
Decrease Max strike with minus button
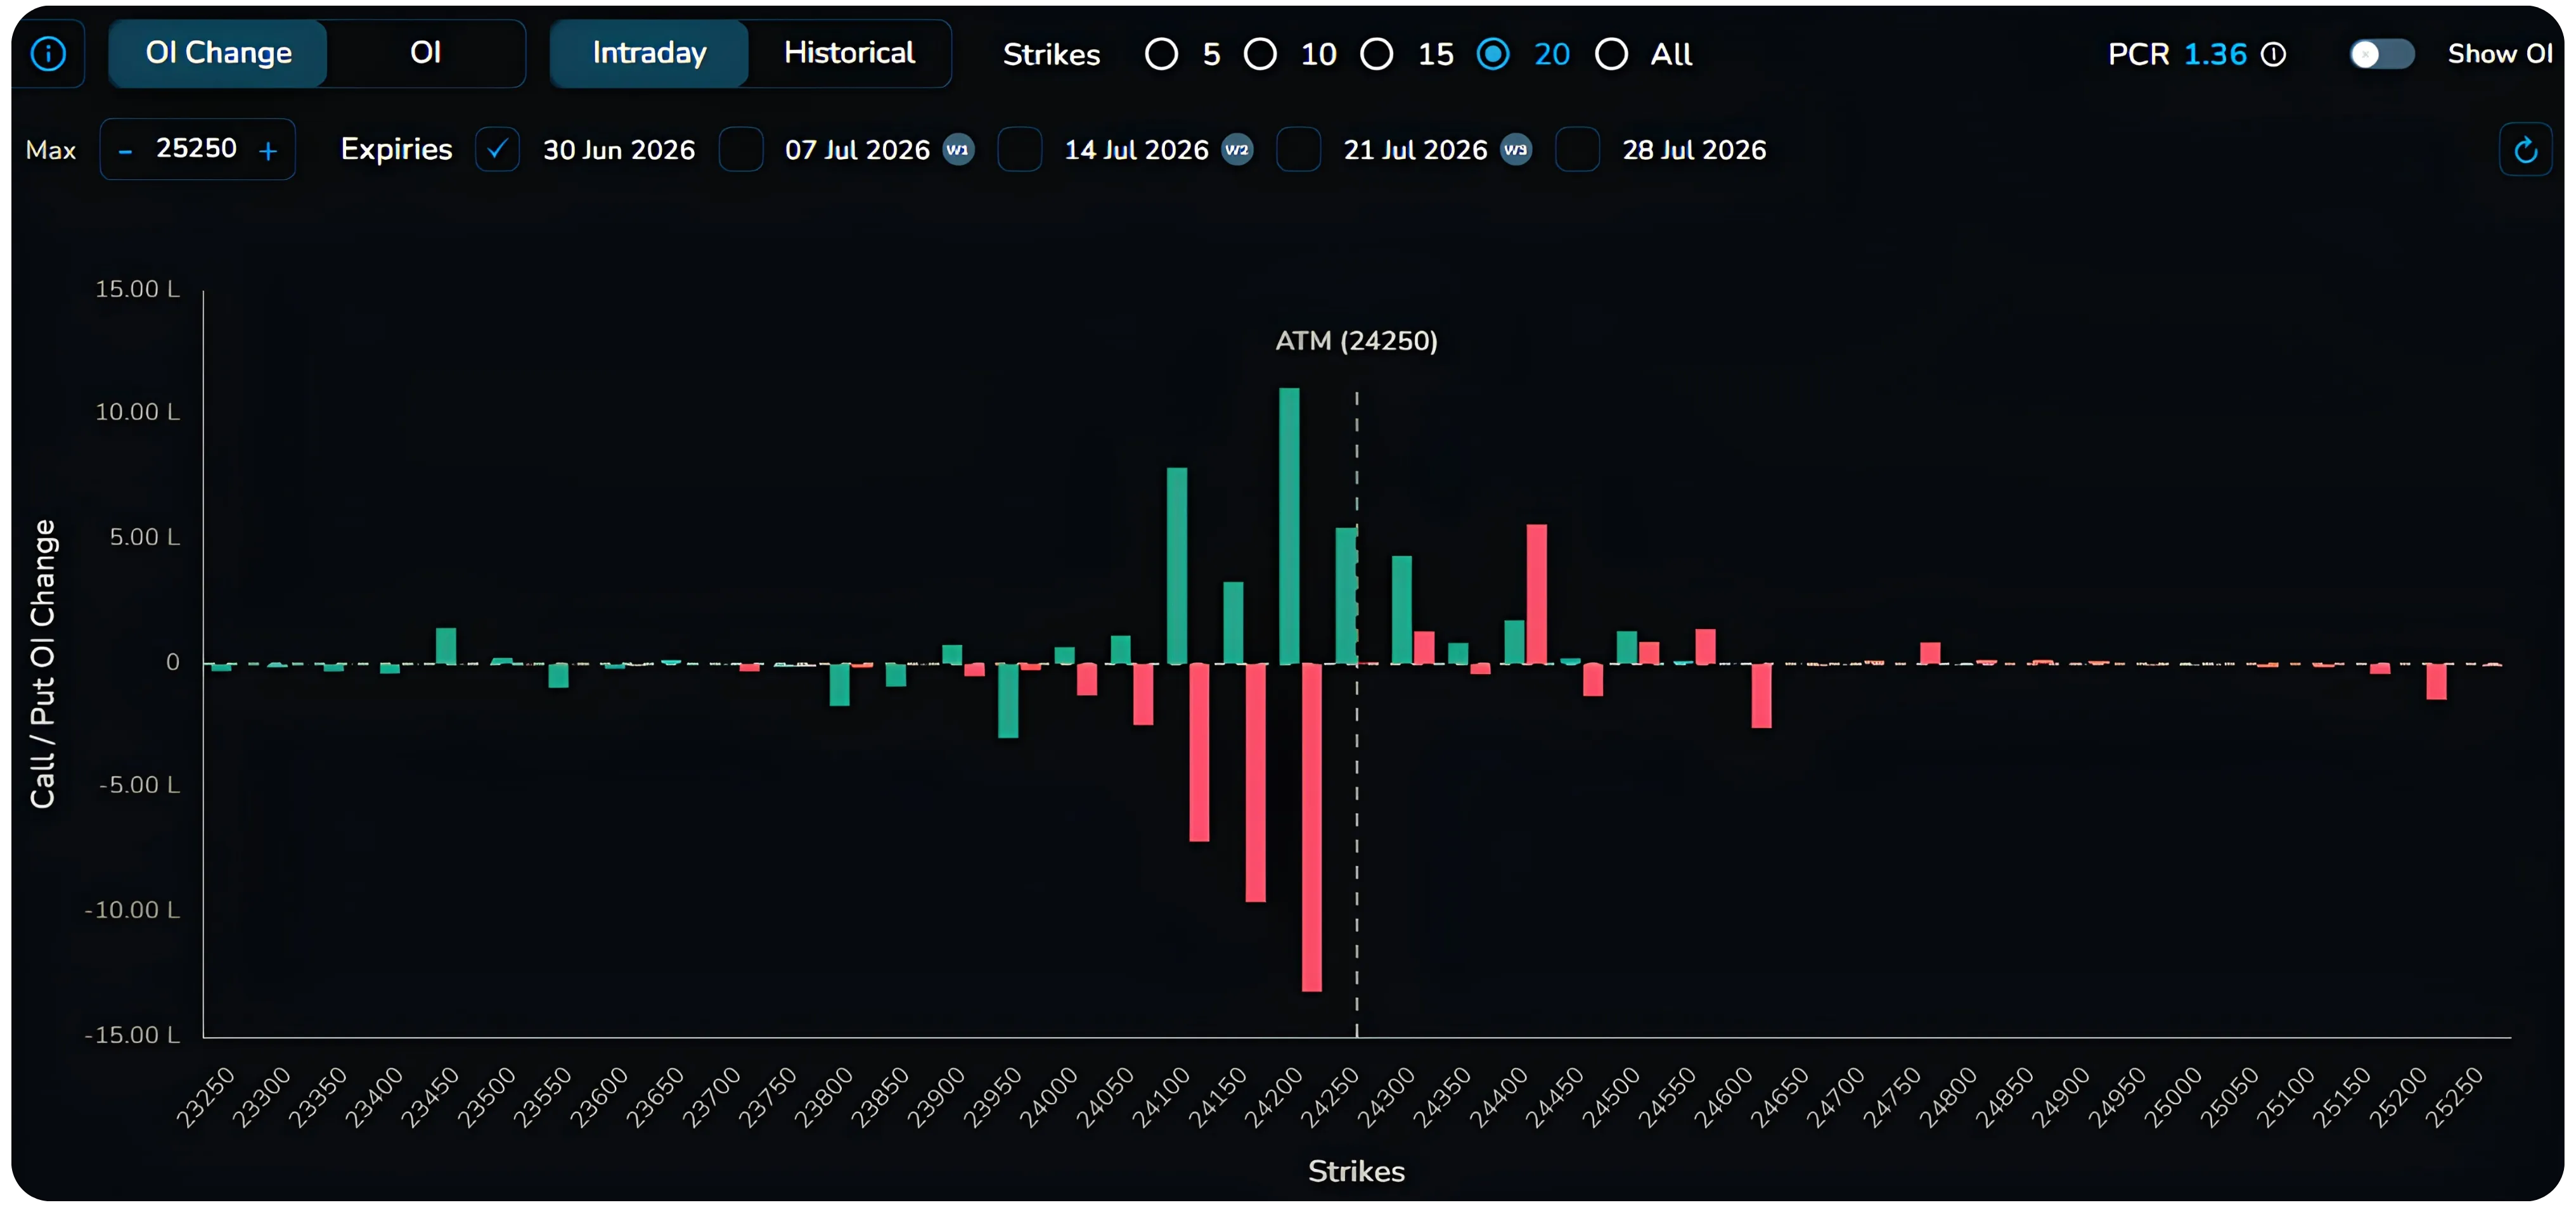click(125, 151)
